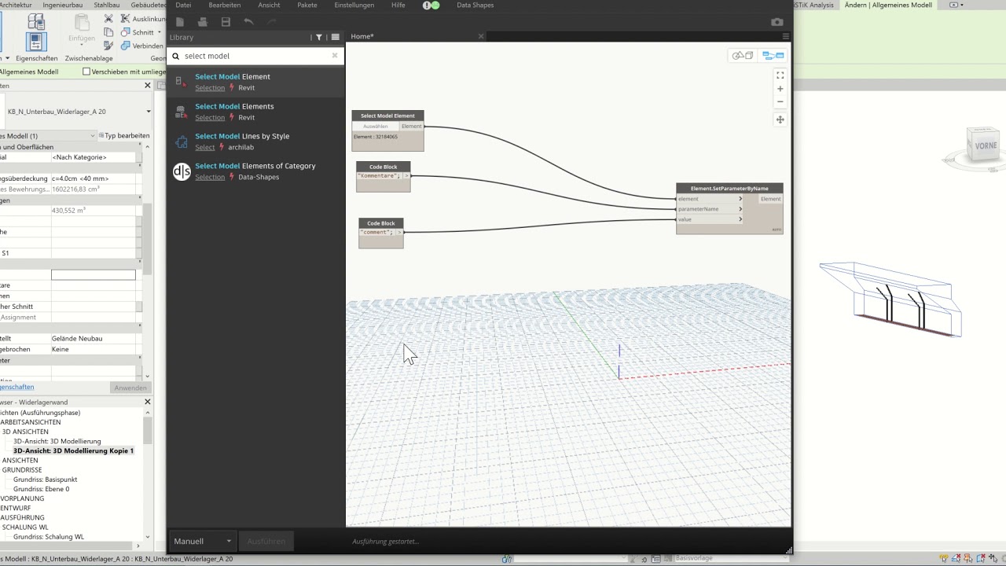1006x566 pixels.
Task: Click the Revit Schnitt geometry icon
Action: [x=126, y=32]
